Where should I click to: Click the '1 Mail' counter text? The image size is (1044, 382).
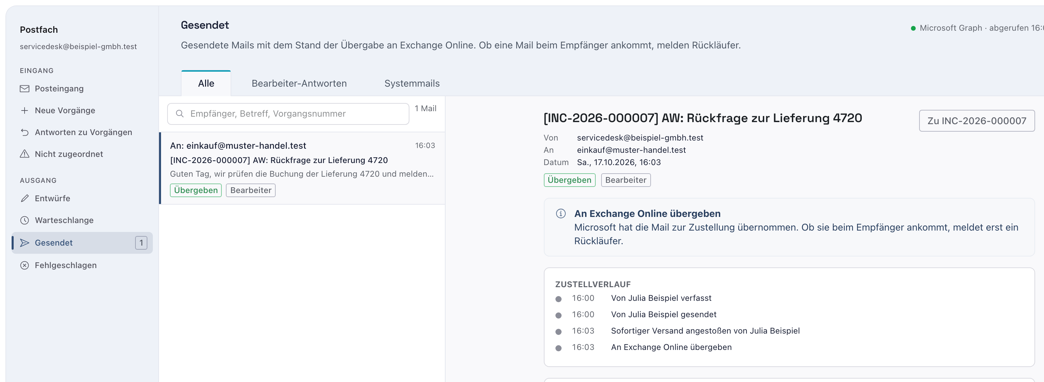click(425, 108)
